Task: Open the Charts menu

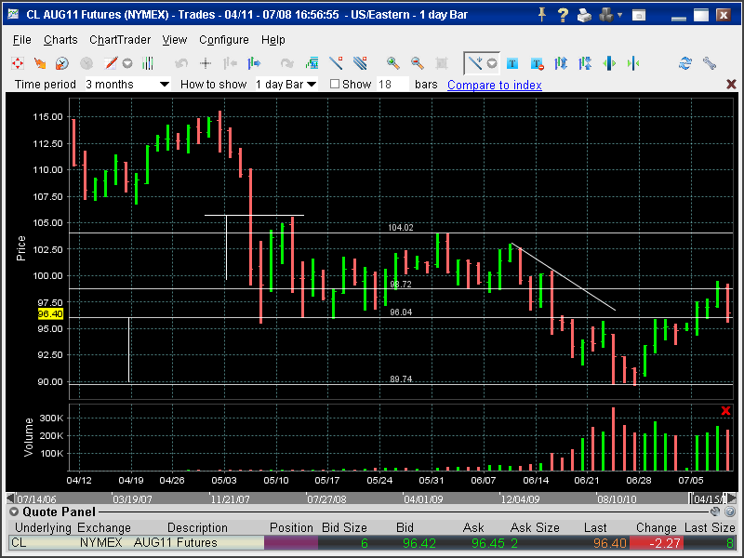Action: (x=60, y=40)
